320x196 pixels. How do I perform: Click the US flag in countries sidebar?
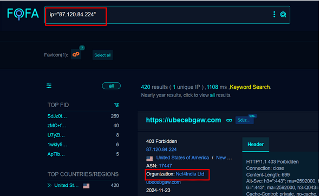coord(86,186)
